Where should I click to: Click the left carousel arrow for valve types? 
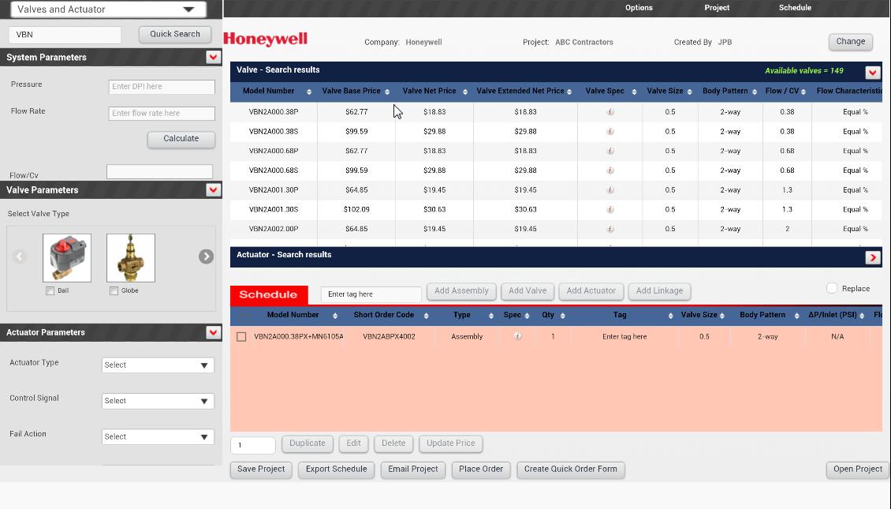pyautogui.click(x=20, y=256)
